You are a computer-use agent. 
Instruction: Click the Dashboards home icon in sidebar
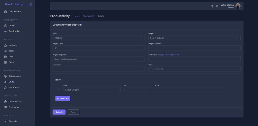6,12
